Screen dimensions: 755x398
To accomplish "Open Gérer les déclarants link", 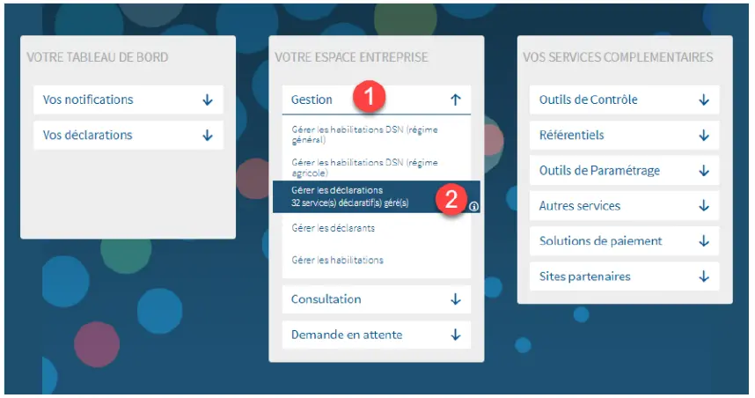I will (x=334, y=228).
